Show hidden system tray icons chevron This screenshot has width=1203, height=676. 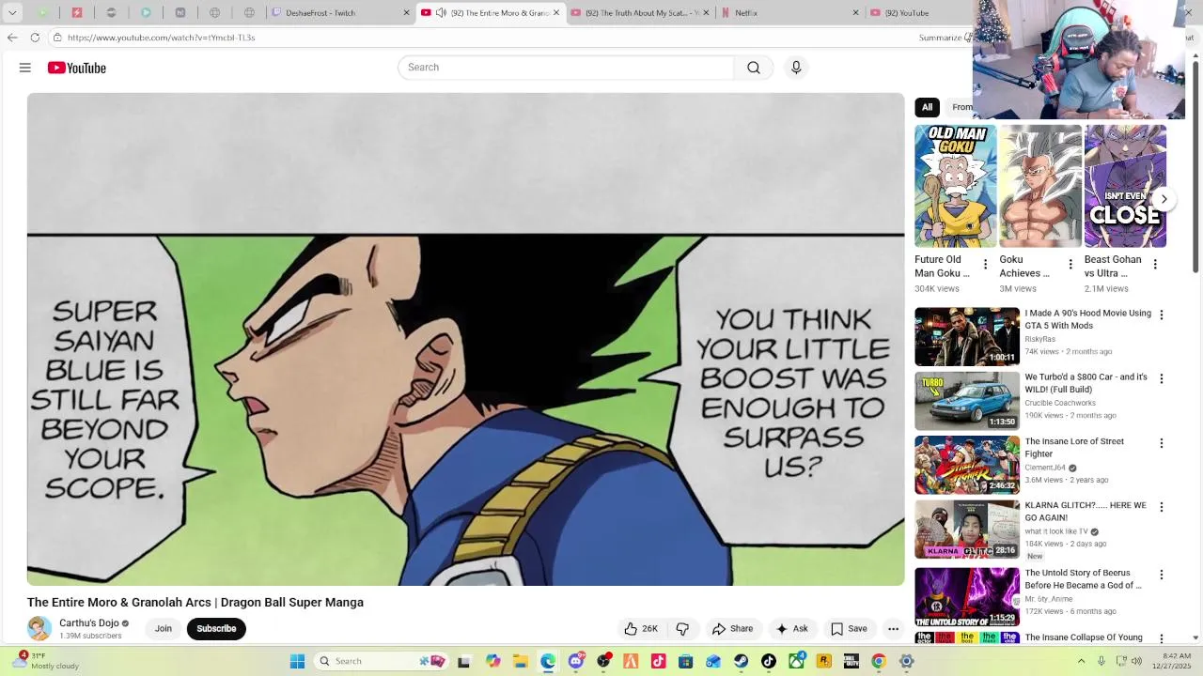coord(1081,661)
